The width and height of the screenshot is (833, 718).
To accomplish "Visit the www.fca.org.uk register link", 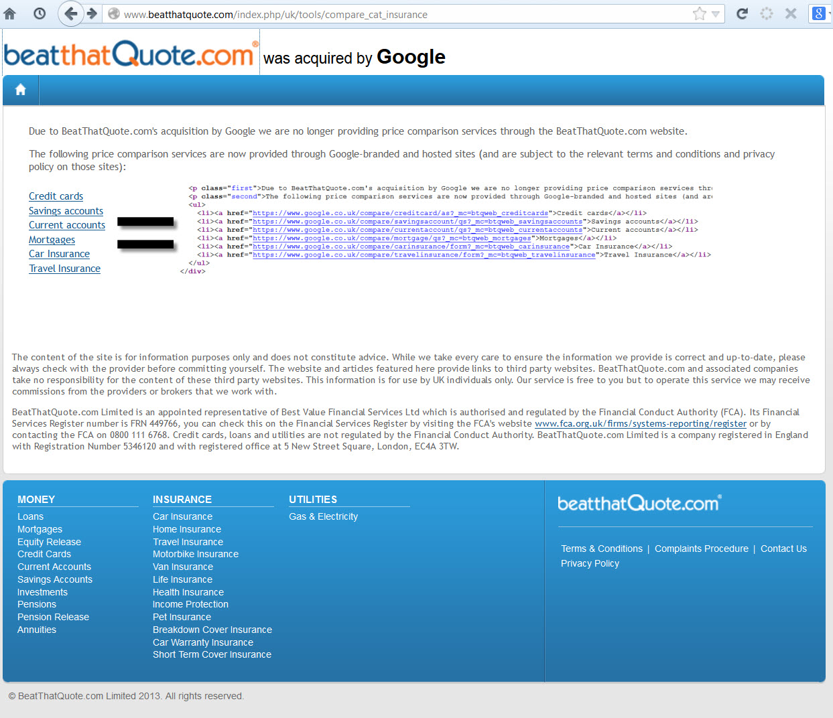I will pos(641,424).
